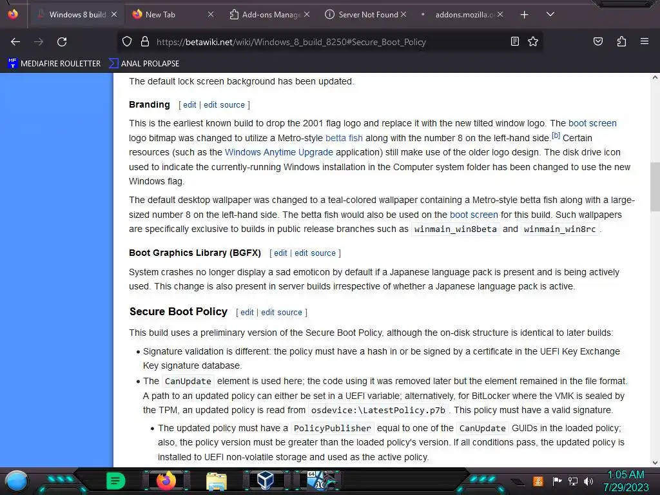Viewport: 660px width, 495px height.
Task: Open the green chat app on taskbar
Action: click(115, 481)
